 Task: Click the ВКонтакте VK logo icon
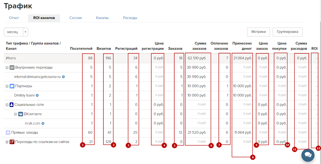(21, 114)
